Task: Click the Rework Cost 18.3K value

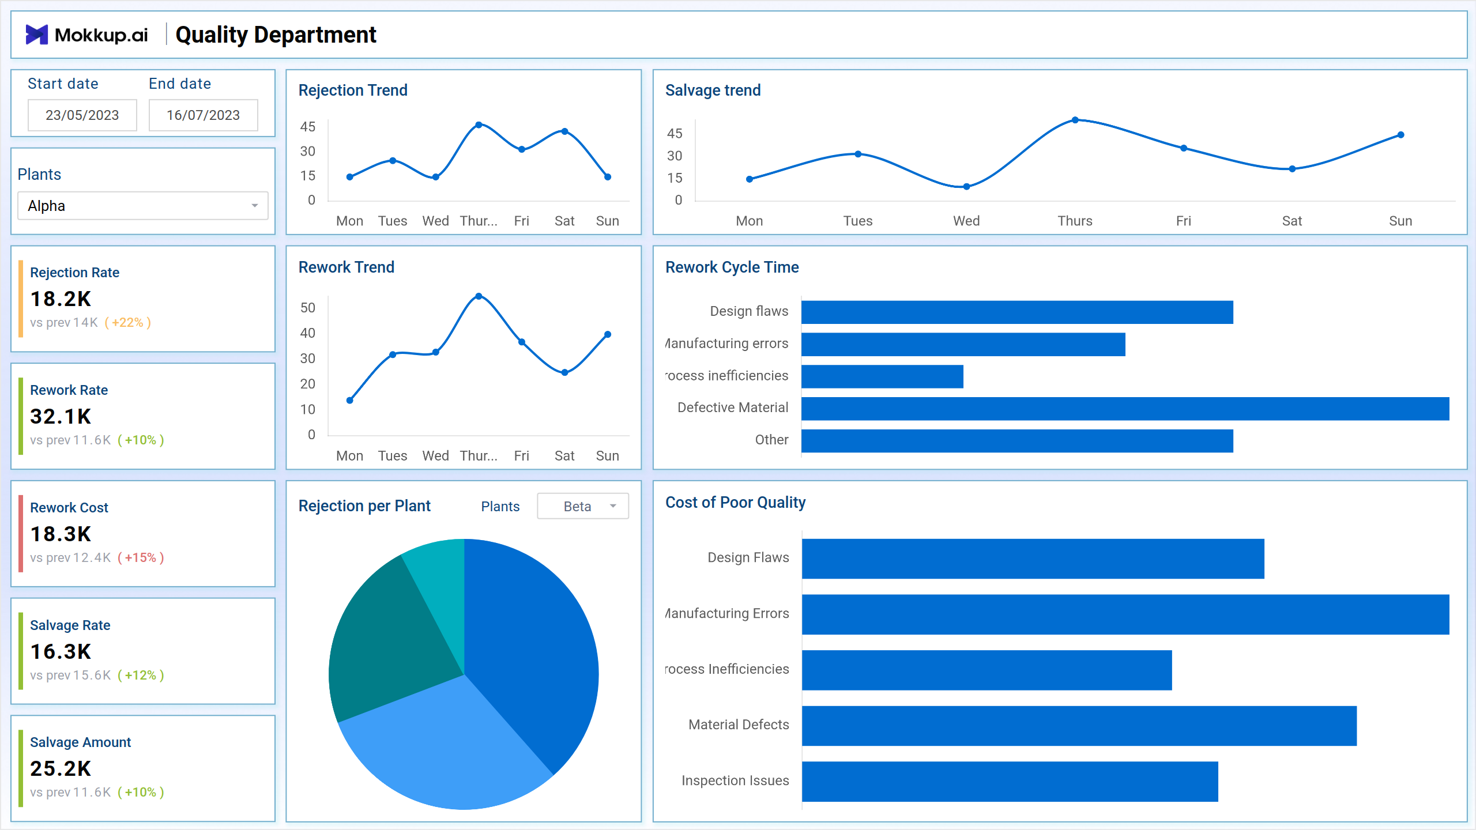Action: click(61, 534)
